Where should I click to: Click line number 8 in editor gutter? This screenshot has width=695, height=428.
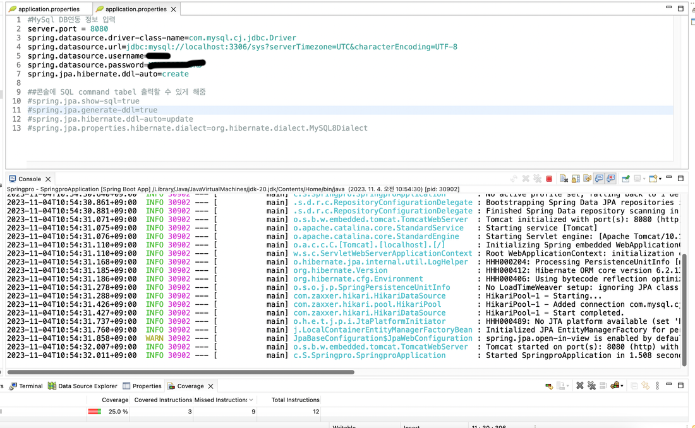pyautogui.click(x=18, y=83)
